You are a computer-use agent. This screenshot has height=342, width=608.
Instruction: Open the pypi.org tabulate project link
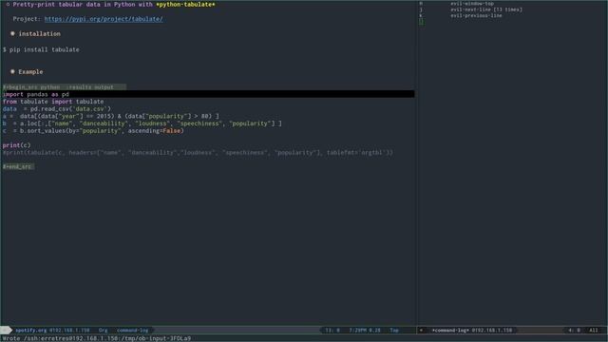(x=104, y=19)
